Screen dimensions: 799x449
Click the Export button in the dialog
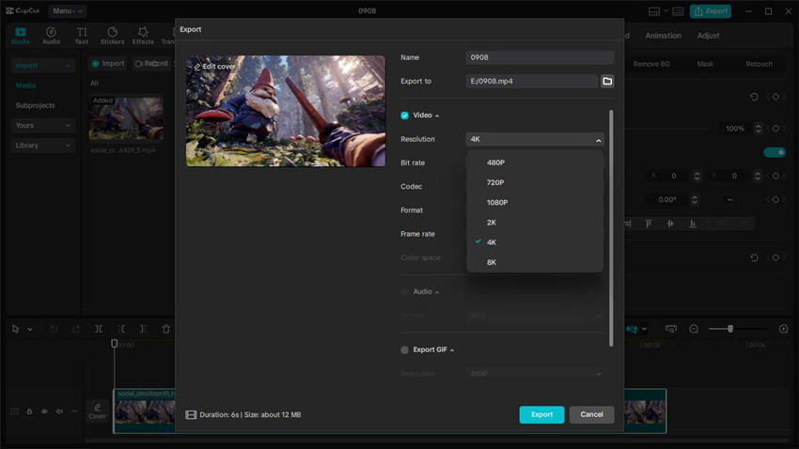pos(541,414)
